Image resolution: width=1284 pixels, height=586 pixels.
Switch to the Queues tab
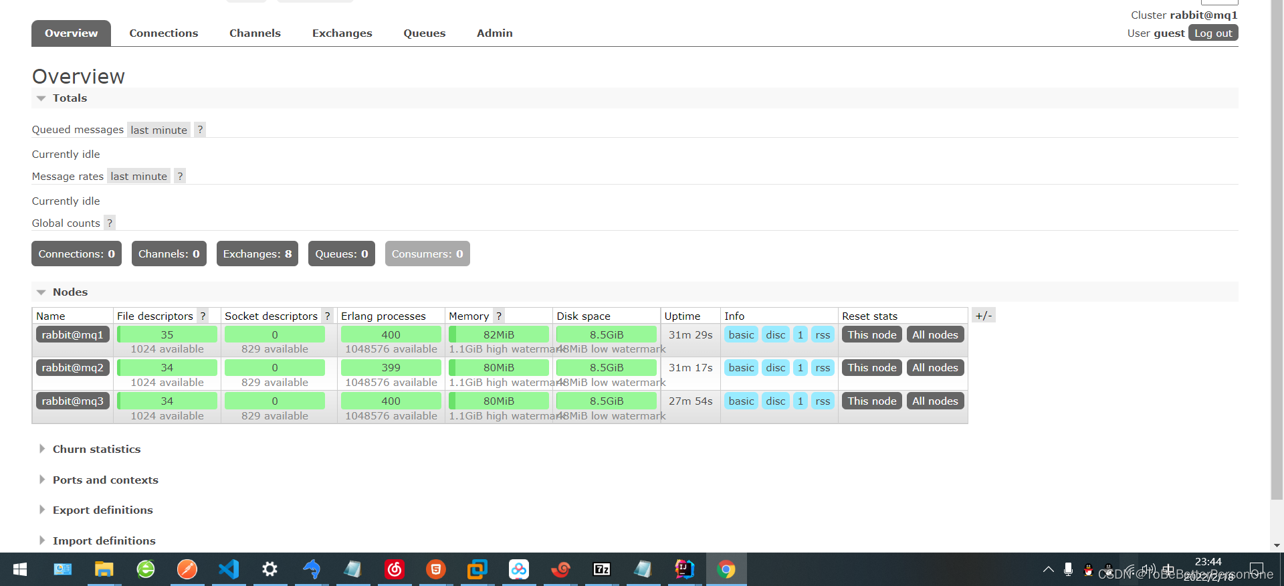click(x=424, y=33)
